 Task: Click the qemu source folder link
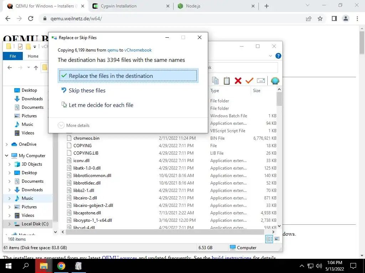[113, 50]
